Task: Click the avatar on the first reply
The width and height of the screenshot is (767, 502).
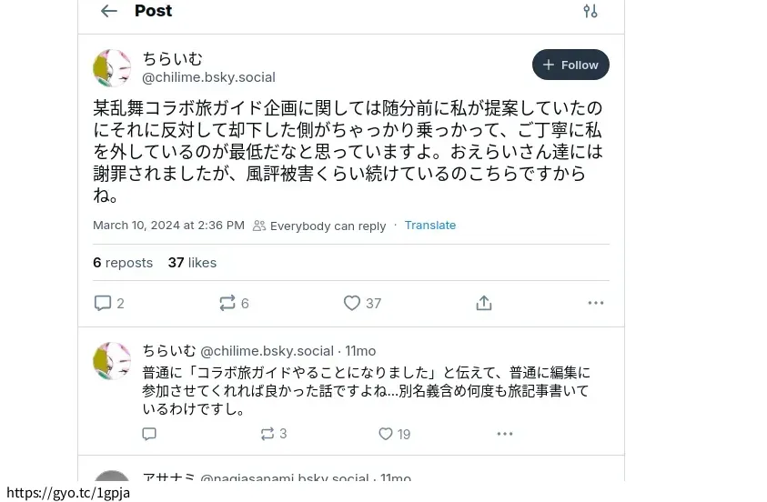Action: [112, 361]
